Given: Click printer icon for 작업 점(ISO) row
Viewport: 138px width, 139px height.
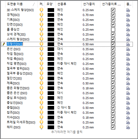Looking at the screenshot, I should [x=128, y=54].
